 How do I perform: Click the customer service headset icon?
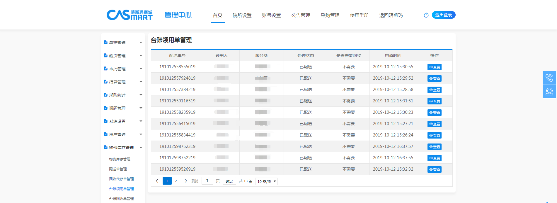[549, 92]
